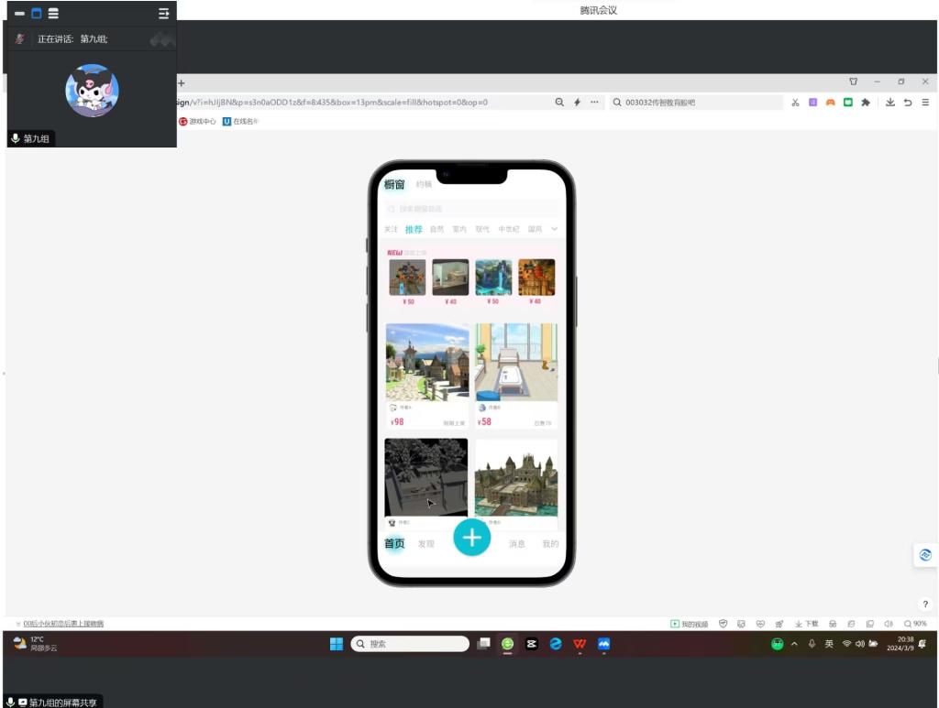This screenshot has height=708, width=939.
Task: Click the lightning bolt icon in address bar
Action: point(577,103)
